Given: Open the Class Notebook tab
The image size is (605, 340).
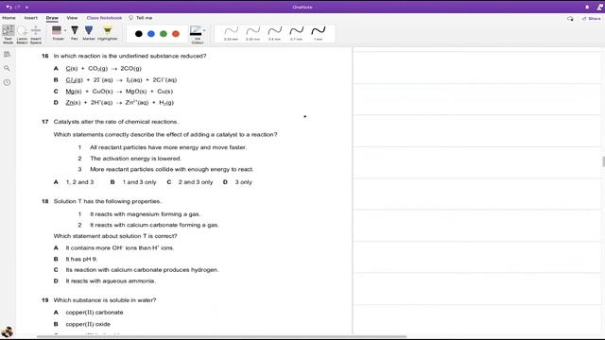Looking at the screenshot, I should [x=104, y=18].
